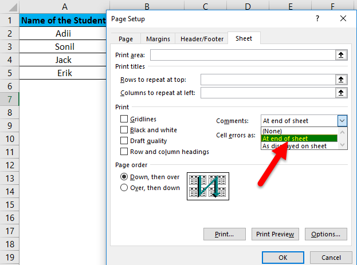Click the Rows to repeat range selector icon
This screenshot has width=357, height=265.
342,79
